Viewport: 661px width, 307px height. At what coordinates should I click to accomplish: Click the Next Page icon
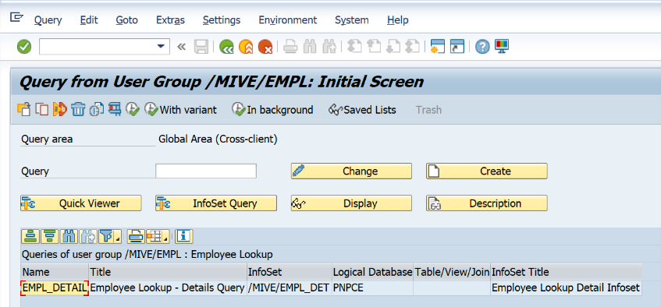393,47
